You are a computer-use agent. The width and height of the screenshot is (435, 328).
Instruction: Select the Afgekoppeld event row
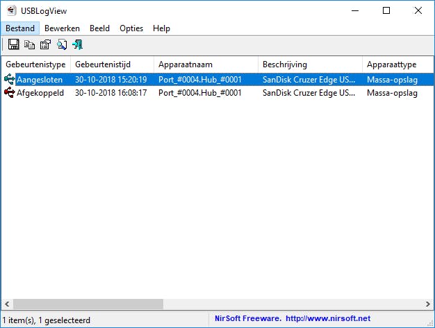tap(40, 93)
